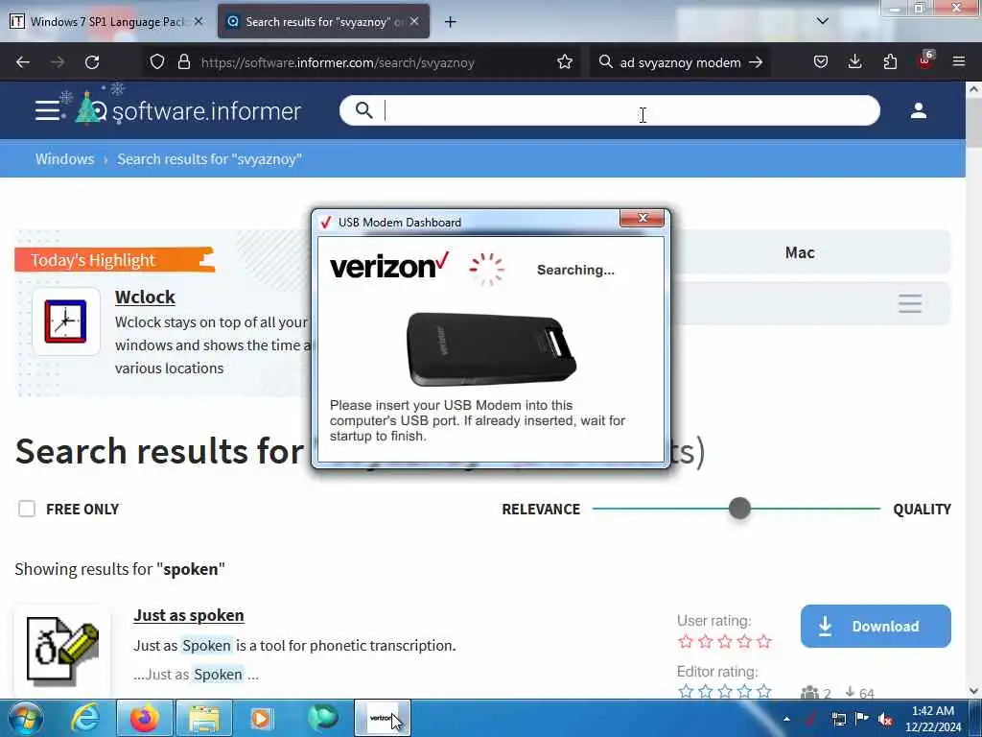This screenshot has height=737, width=982.
Task: Show site security info with the padlock
Action: coord(183,62)
